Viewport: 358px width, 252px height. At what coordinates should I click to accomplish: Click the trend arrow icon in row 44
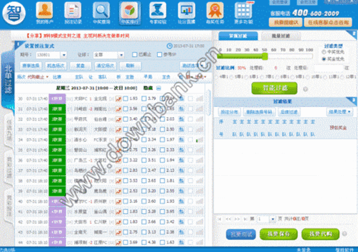tap(118, 242)
